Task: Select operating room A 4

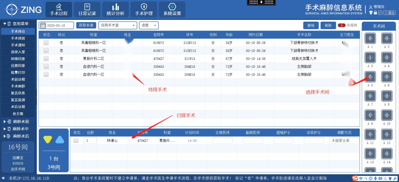Action: click(387, 57)
